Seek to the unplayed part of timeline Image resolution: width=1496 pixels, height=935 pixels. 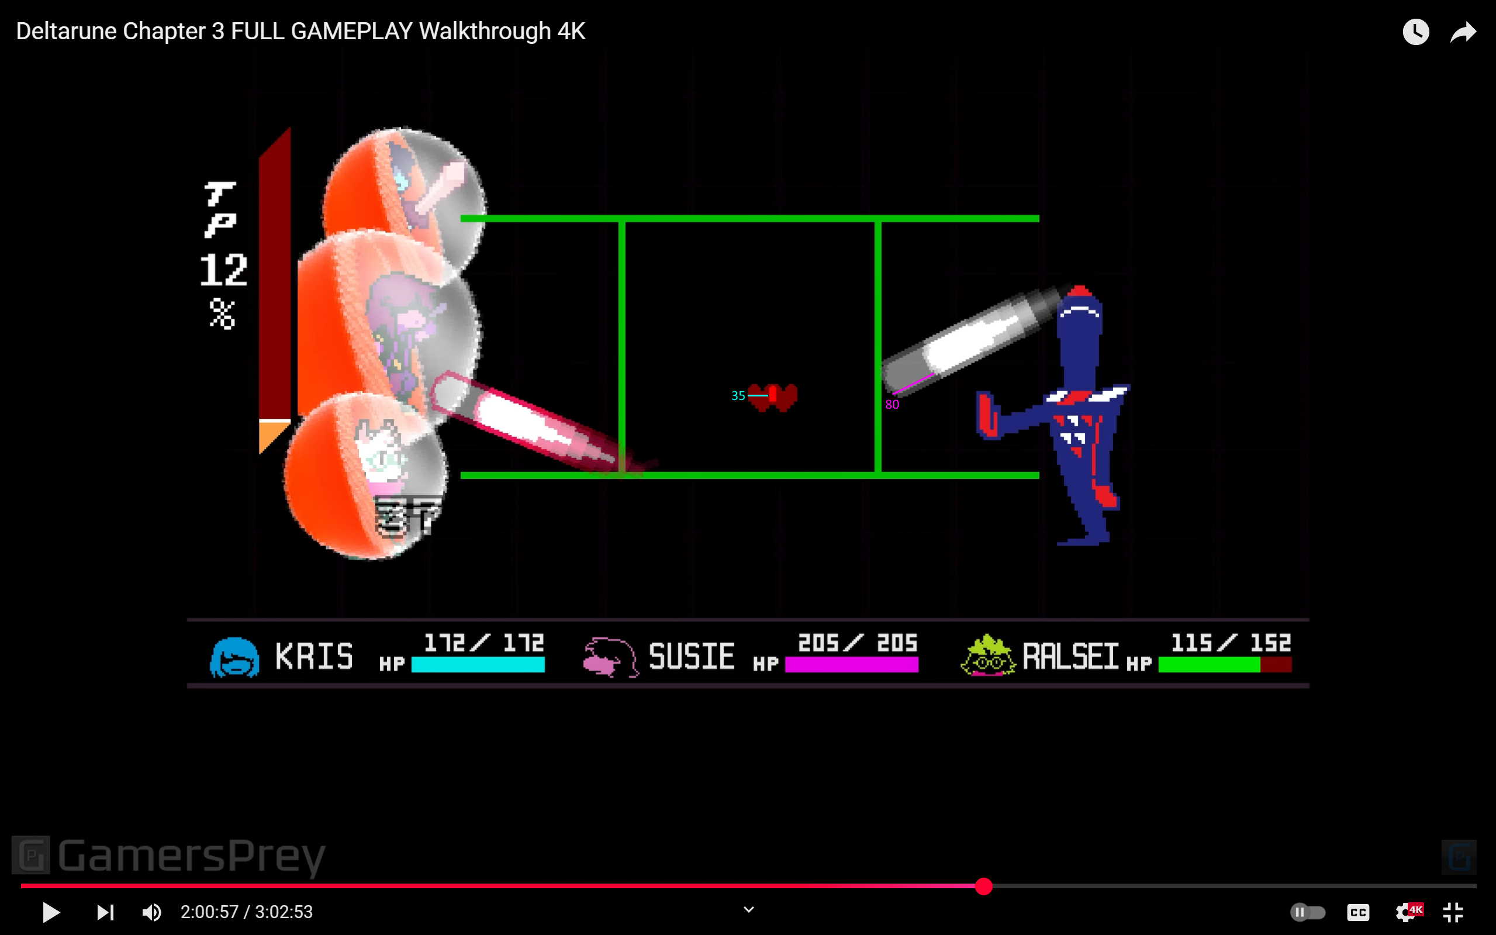1234,886
